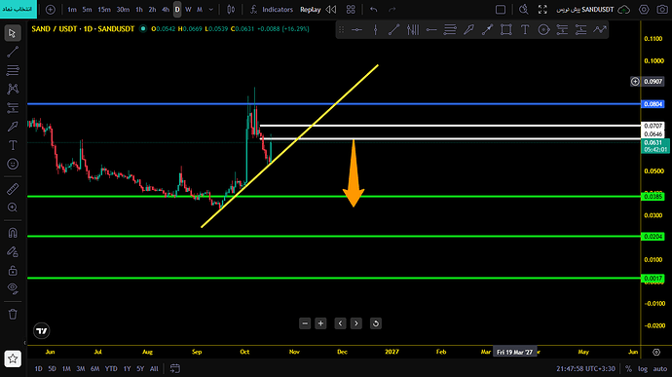
Task: Expand the timeframe dropdown arrow
Action: coord(211,10)
